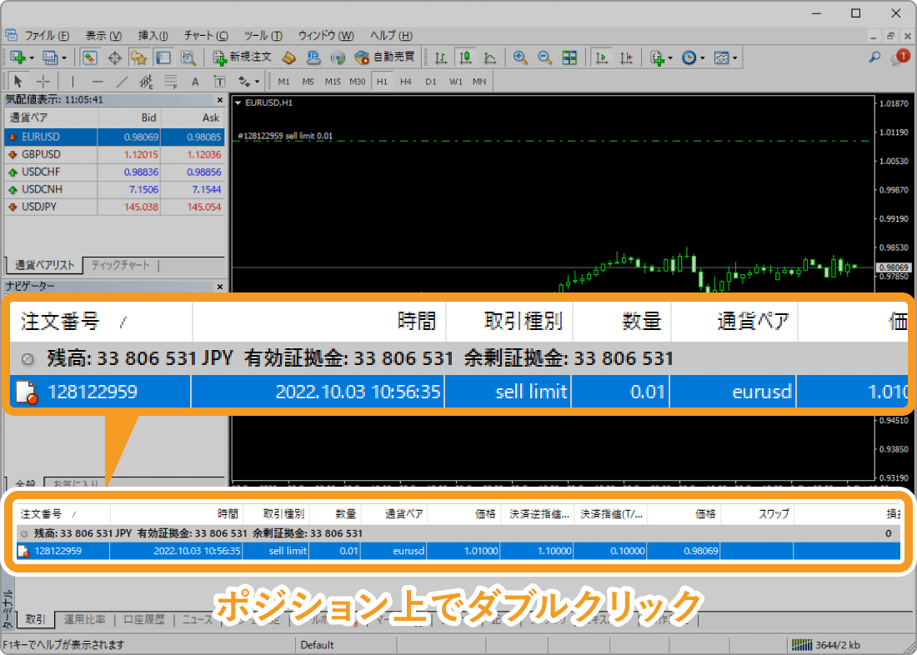Click the Tile Windows grid icon
Image resolution: width=917 pixels, height=655 pixels.
pyautogui.click(x=569, y=57)
